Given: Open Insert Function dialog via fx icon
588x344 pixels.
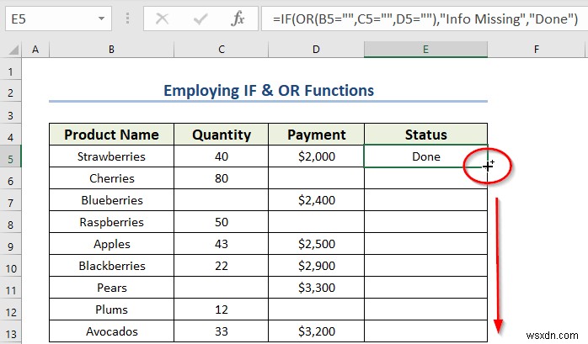Looking at the screenshot, I should click(238, 19).
